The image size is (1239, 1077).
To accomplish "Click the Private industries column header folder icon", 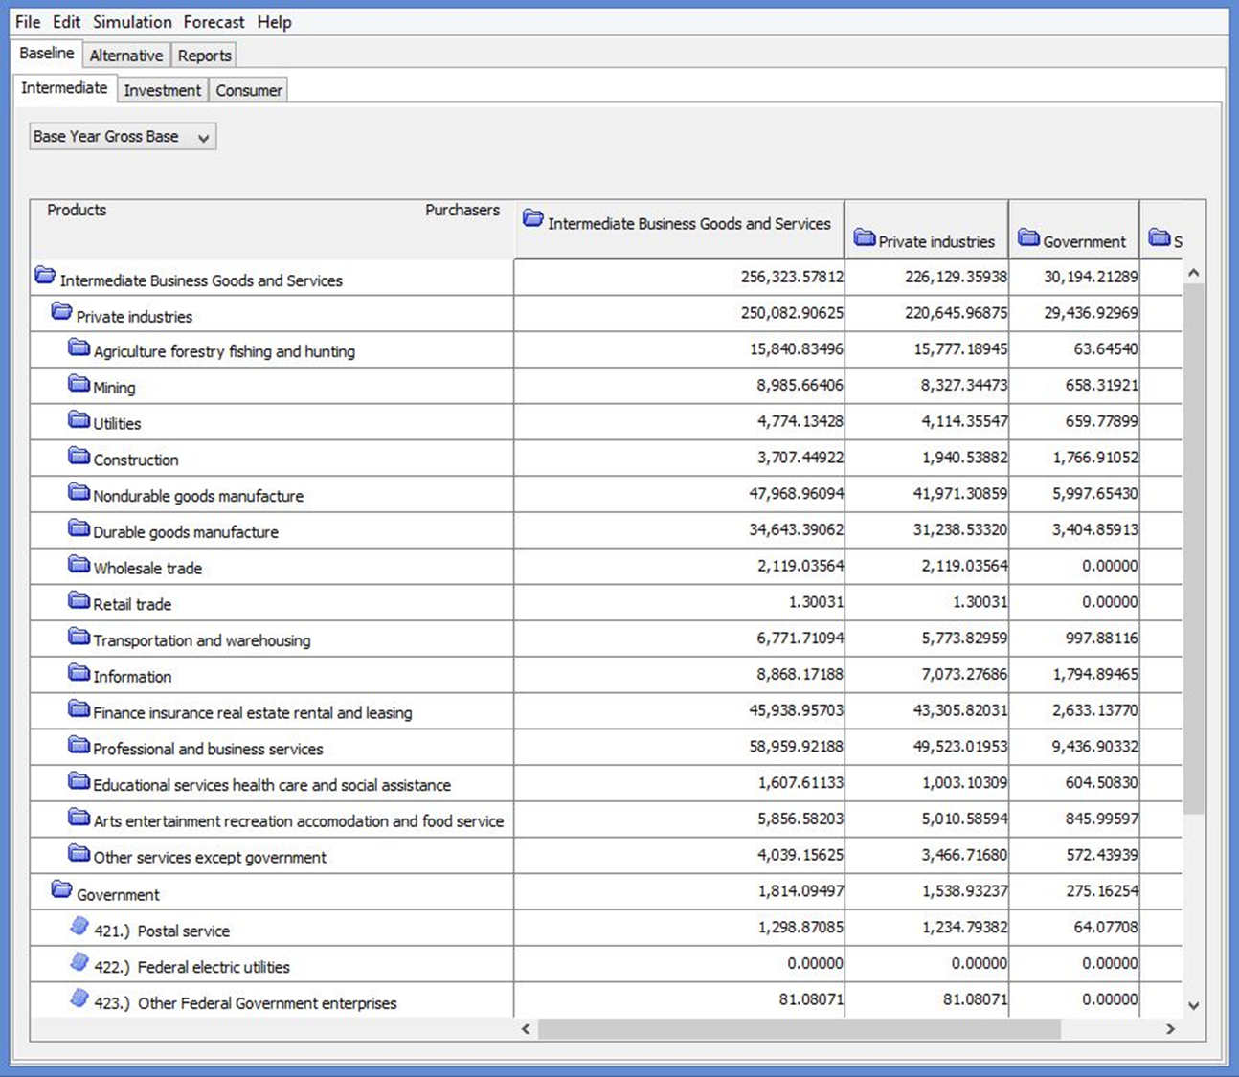I will [865, 236].
